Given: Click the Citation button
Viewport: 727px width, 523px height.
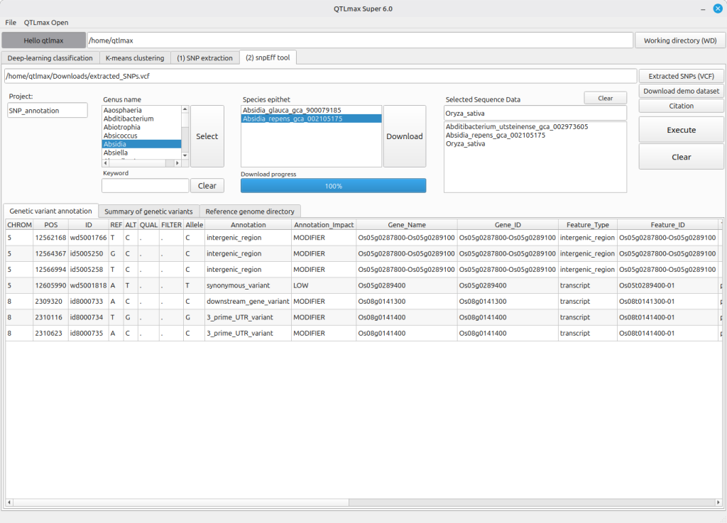Looking at the screenshot, I should click(x=681, y=106).
